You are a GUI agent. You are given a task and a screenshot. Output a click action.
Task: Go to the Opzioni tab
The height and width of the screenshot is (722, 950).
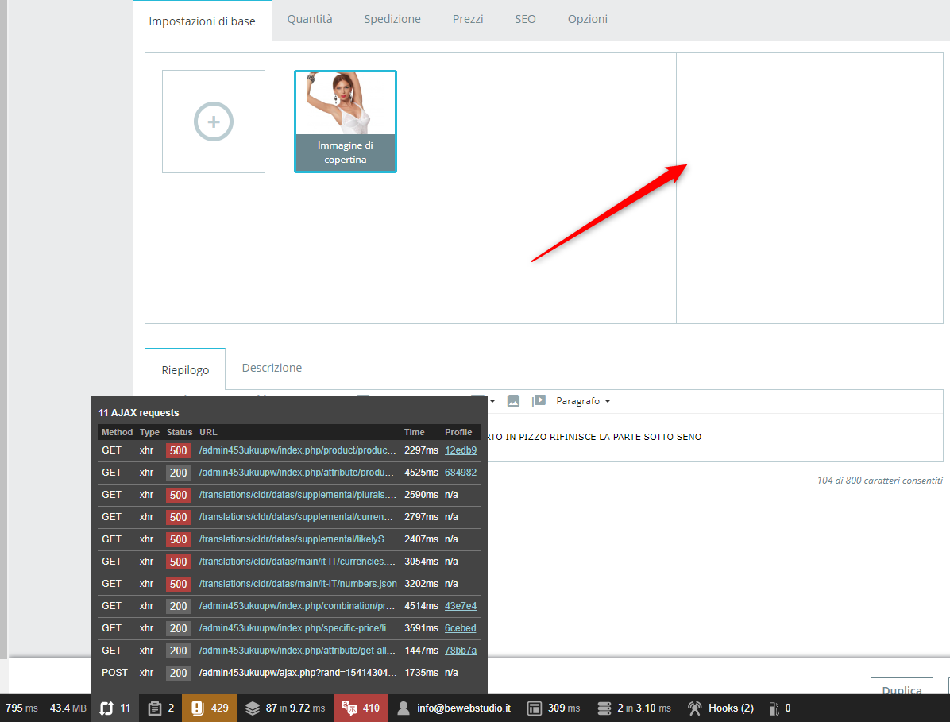click(x=587, y=19)
